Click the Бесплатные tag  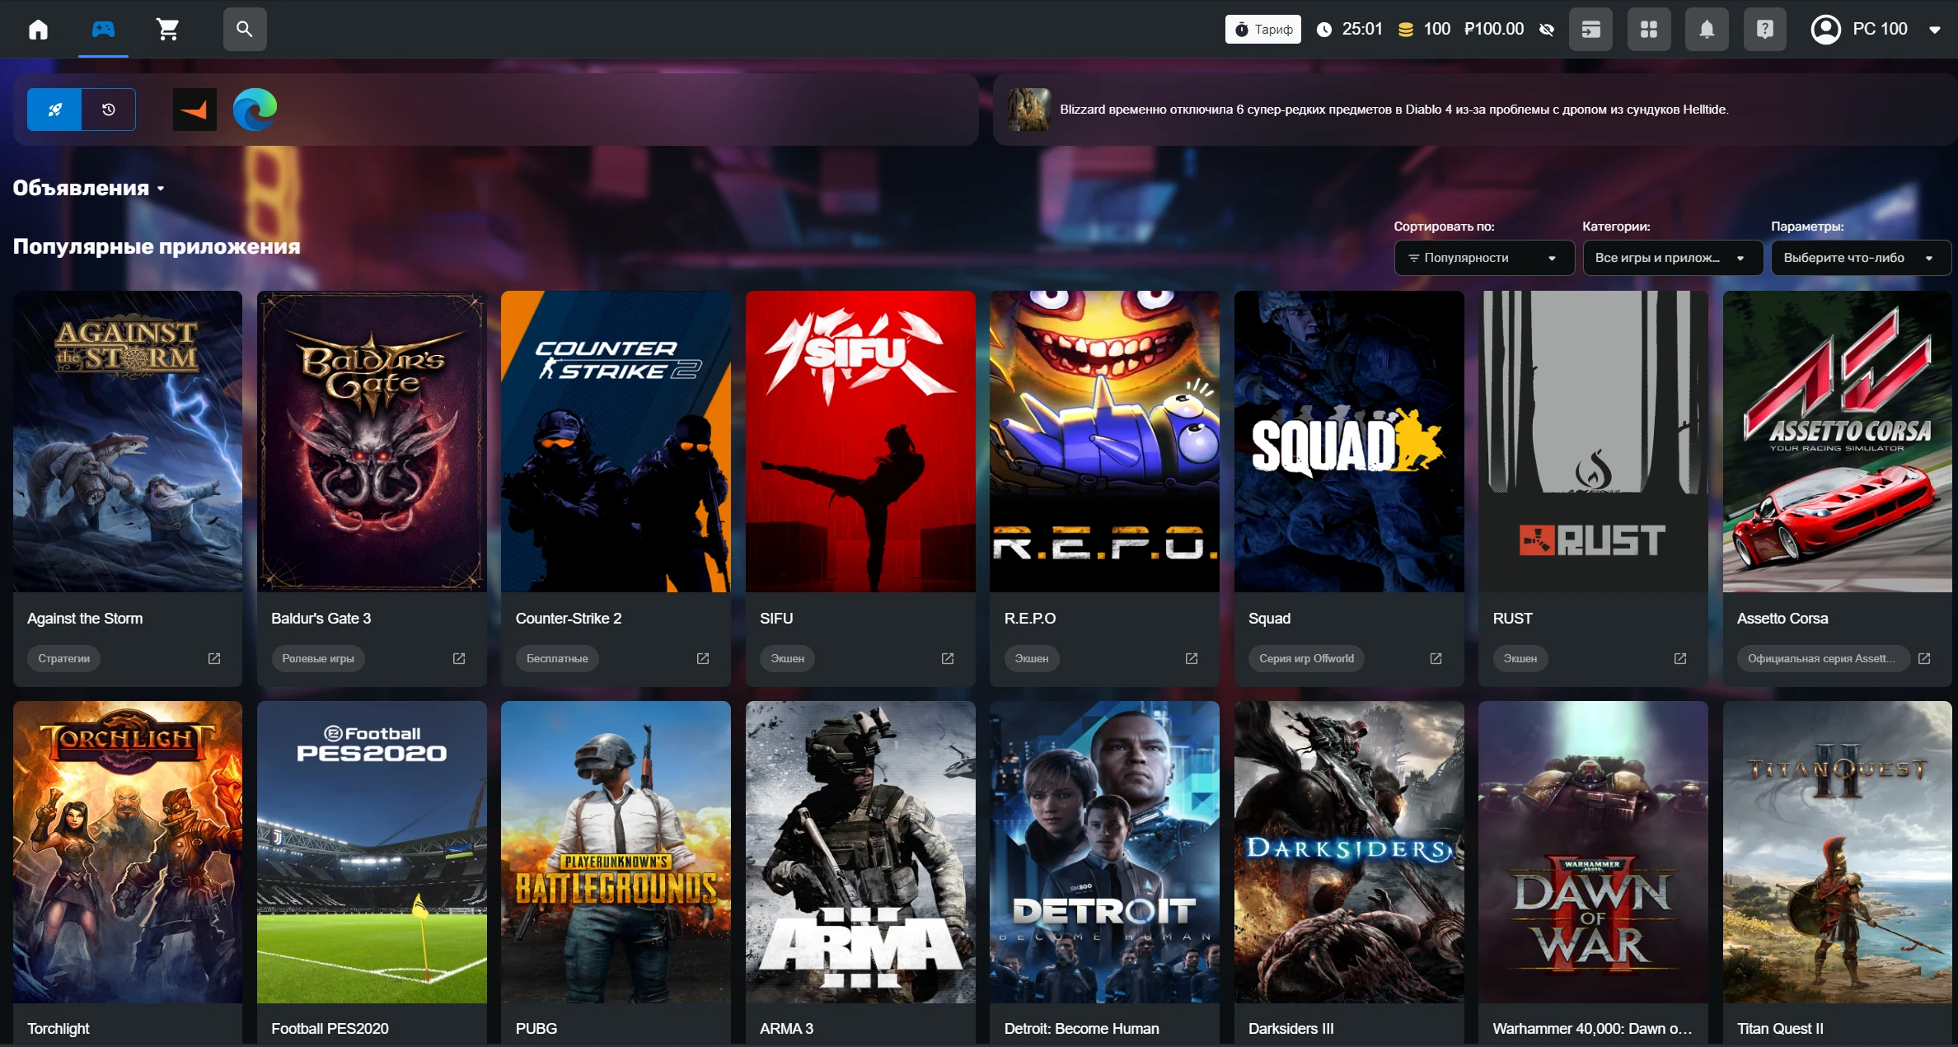[557, 658]
